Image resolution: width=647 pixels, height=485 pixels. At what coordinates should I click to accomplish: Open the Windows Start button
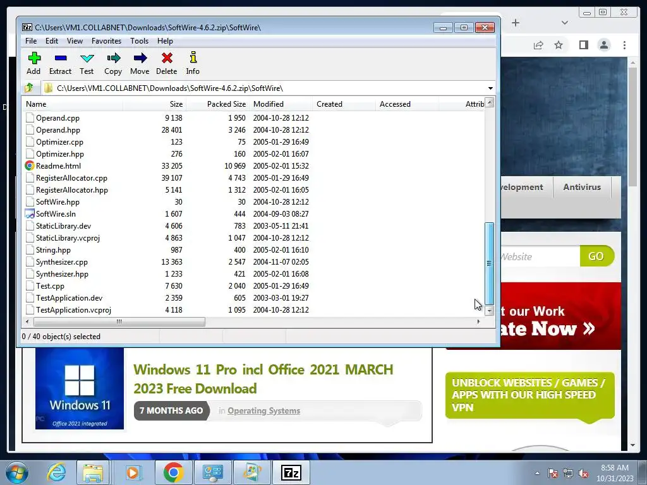17,472
